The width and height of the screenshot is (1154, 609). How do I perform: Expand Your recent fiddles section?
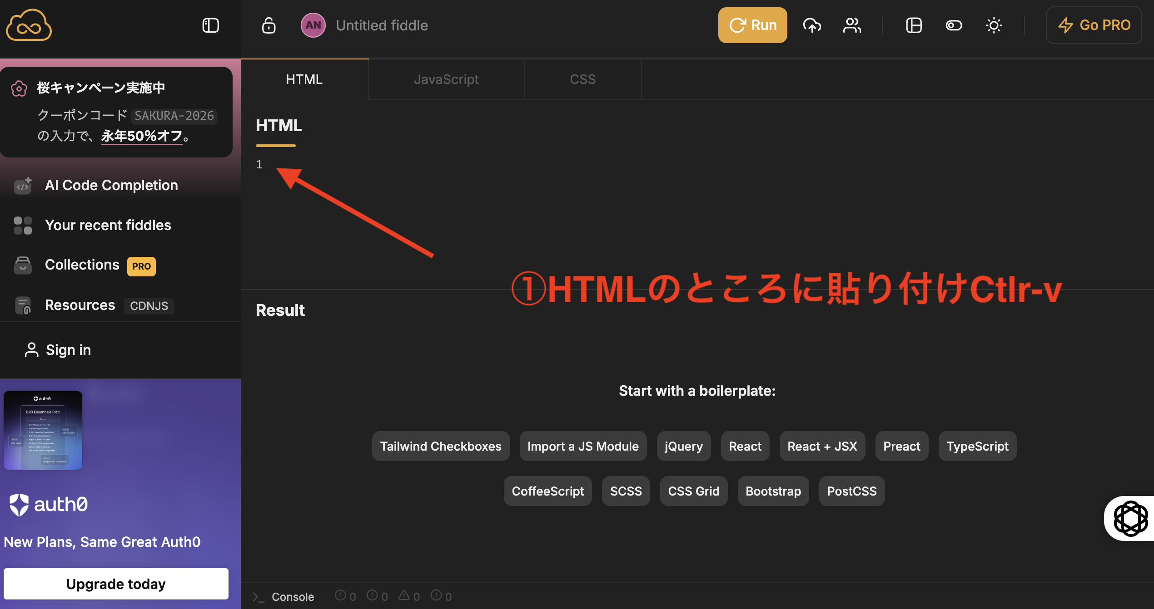[x=108, y=225]
